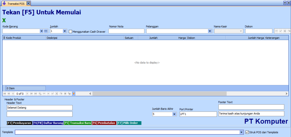291x137 pixels.
Task: Click the delete record minus icon in navigator
Action: coord(44,93)
